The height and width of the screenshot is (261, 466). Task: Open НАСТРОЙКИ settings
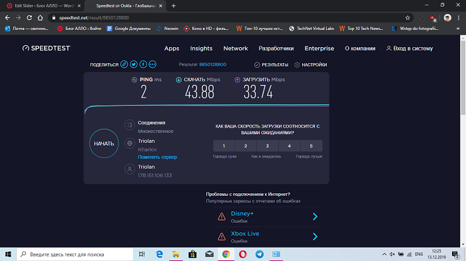(311, 64)
